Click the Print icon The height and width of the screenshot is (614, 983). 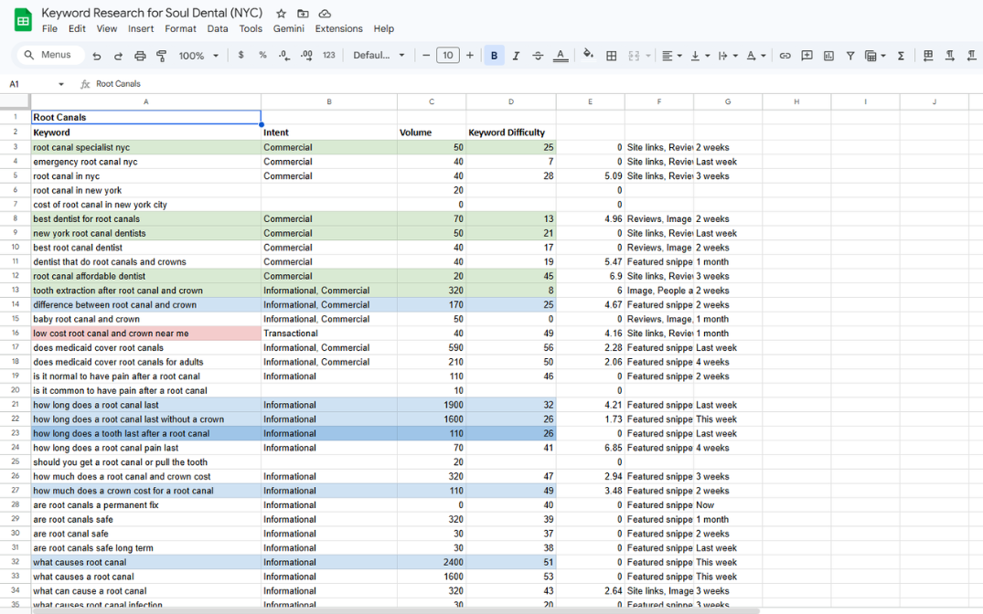click(x=140, y=56)
